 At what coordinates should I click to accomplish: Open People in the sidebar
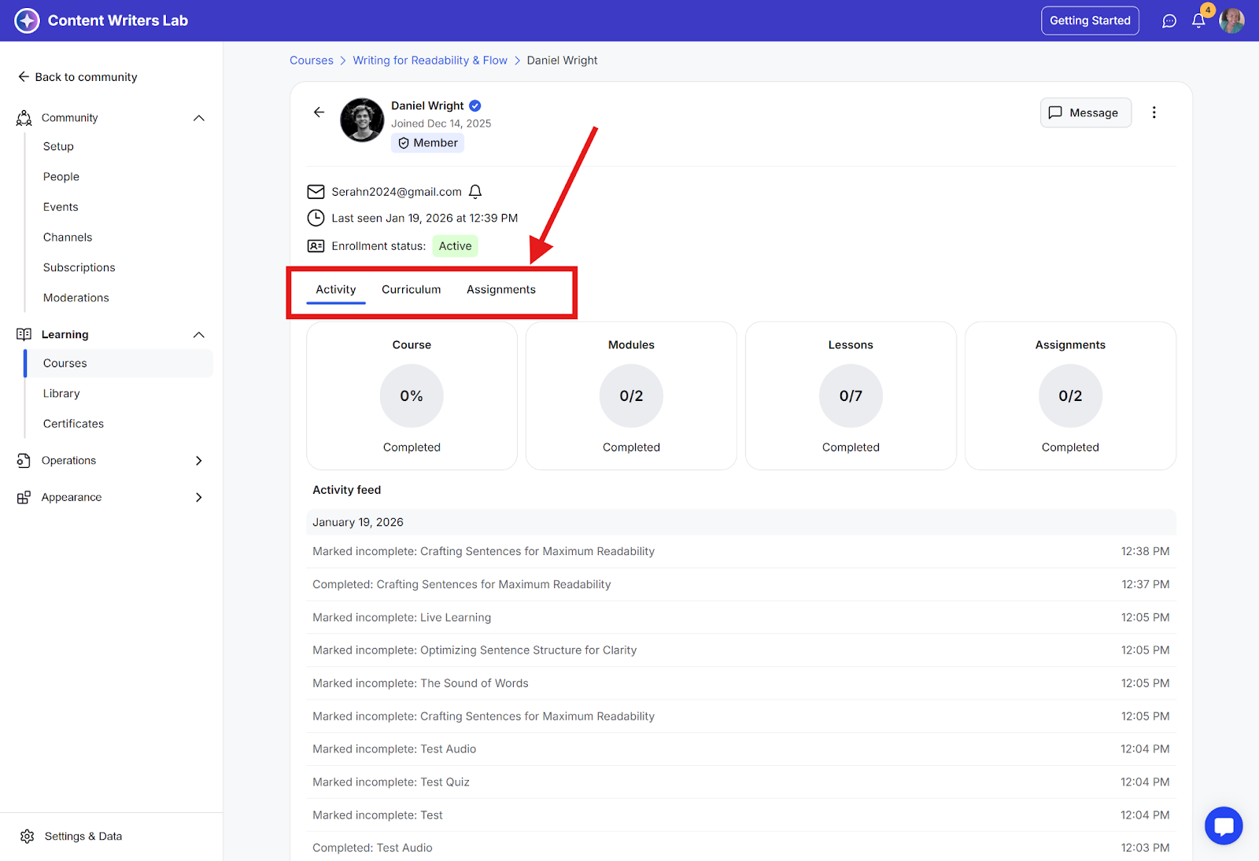tap(61, 177)
